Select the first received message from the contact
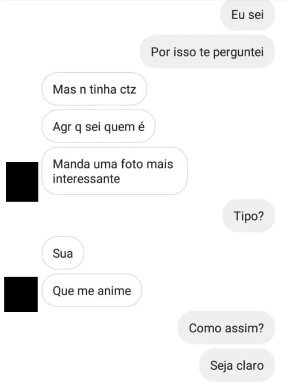 (94, 89)
